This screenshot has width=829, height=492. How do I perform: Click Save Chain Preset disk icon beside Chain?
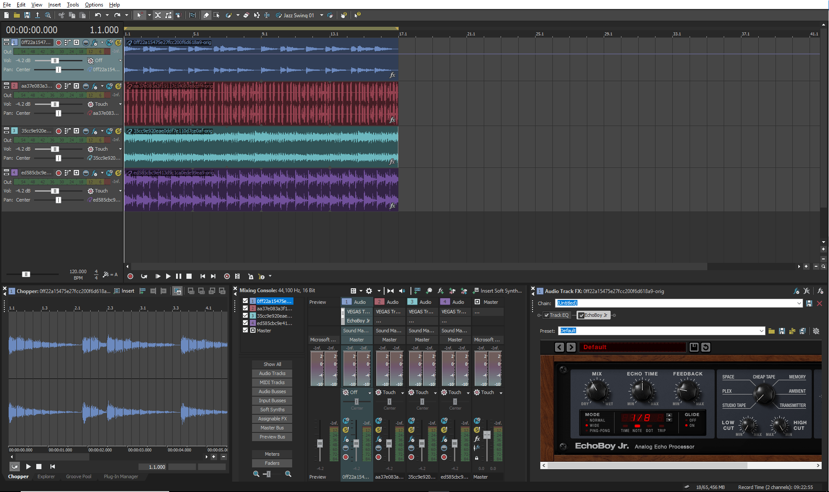(x=809, y=303)
